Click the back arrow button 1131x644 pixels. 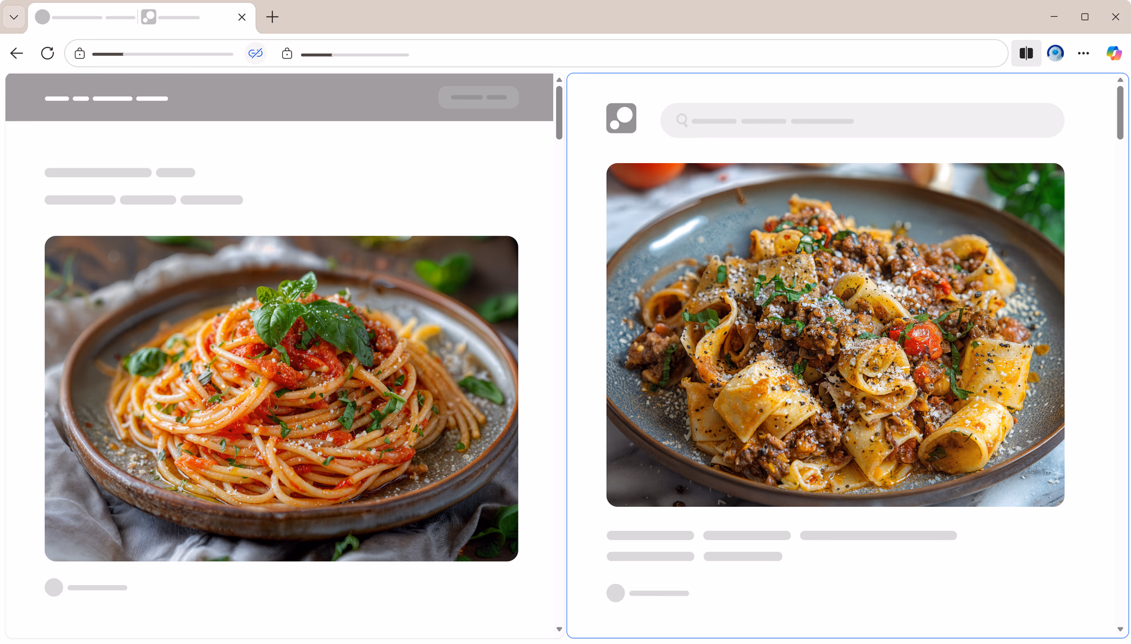16,54
